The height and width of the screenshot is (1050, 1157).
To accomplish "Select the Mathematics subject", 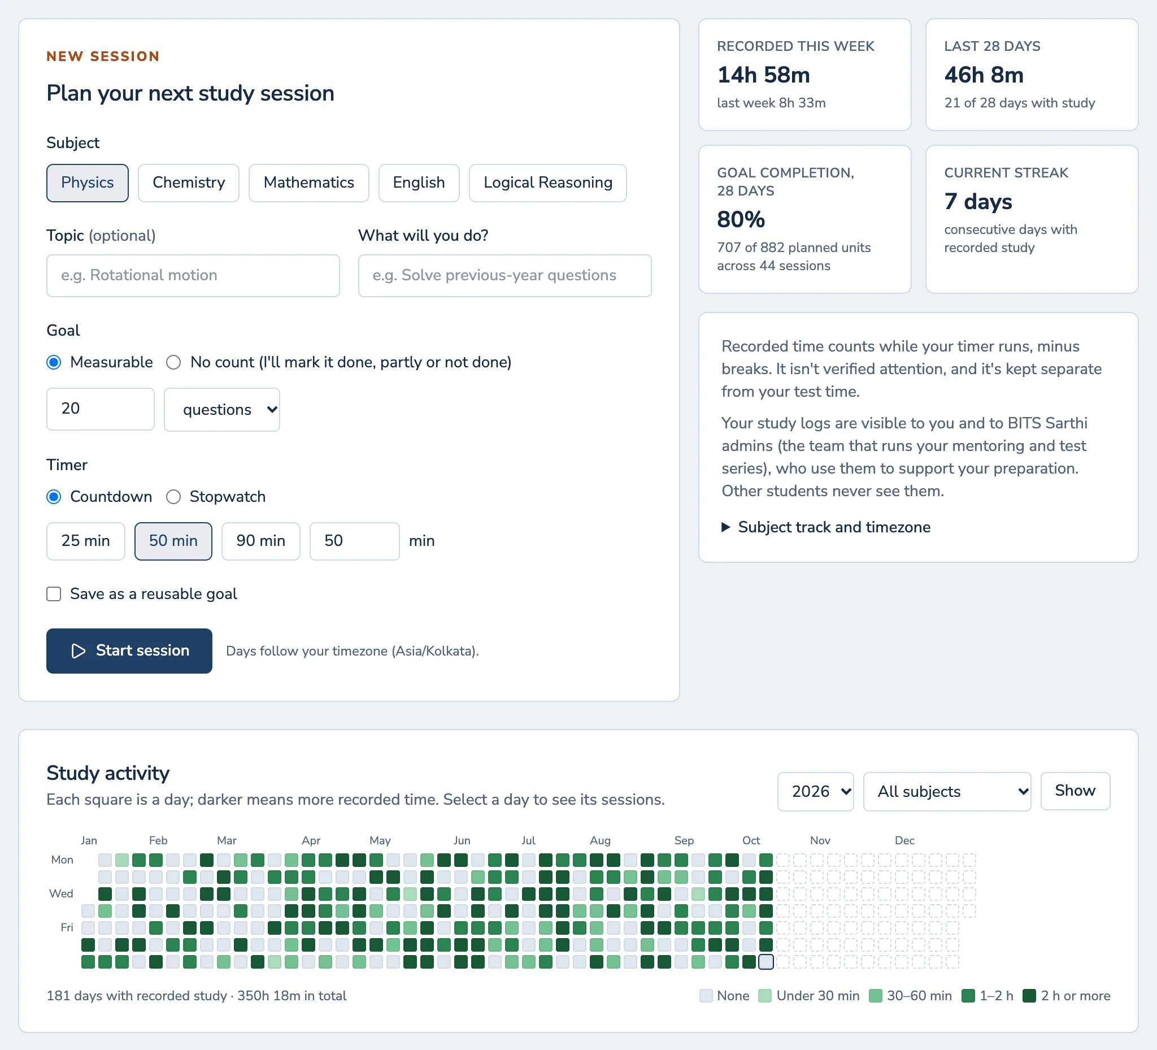I will 309,183.
